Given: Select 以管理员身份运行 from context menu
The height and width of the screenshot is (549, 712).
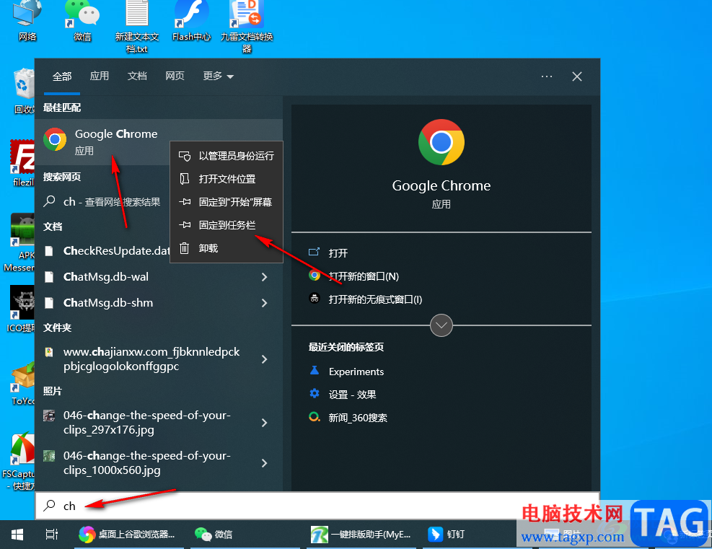Looking at the screenshot, I should coord(226,157).
